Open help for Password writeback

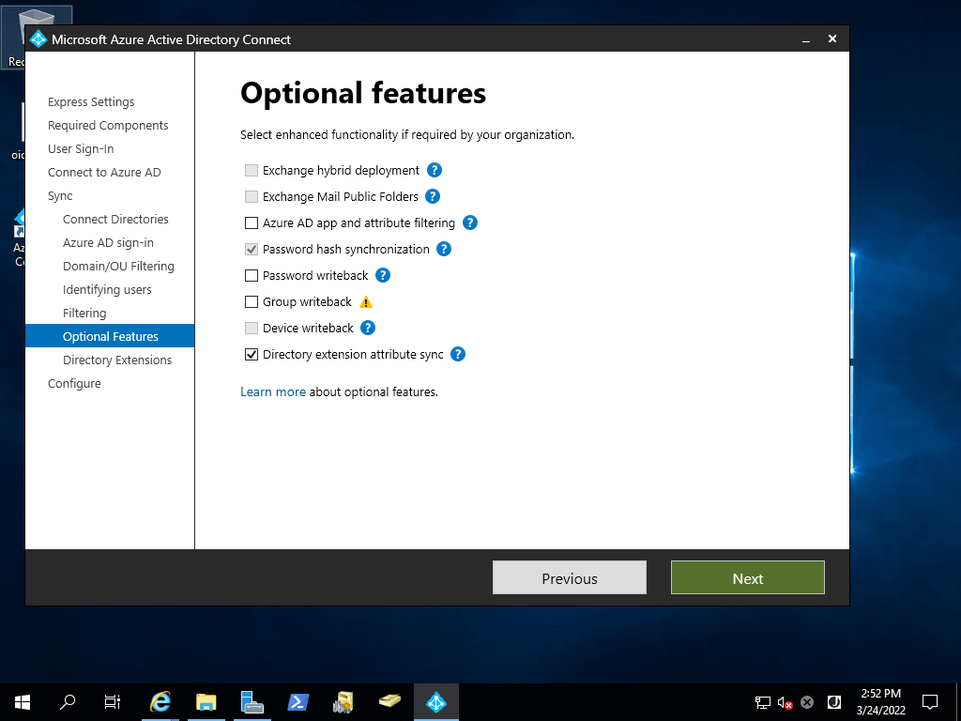click(383, 275)
